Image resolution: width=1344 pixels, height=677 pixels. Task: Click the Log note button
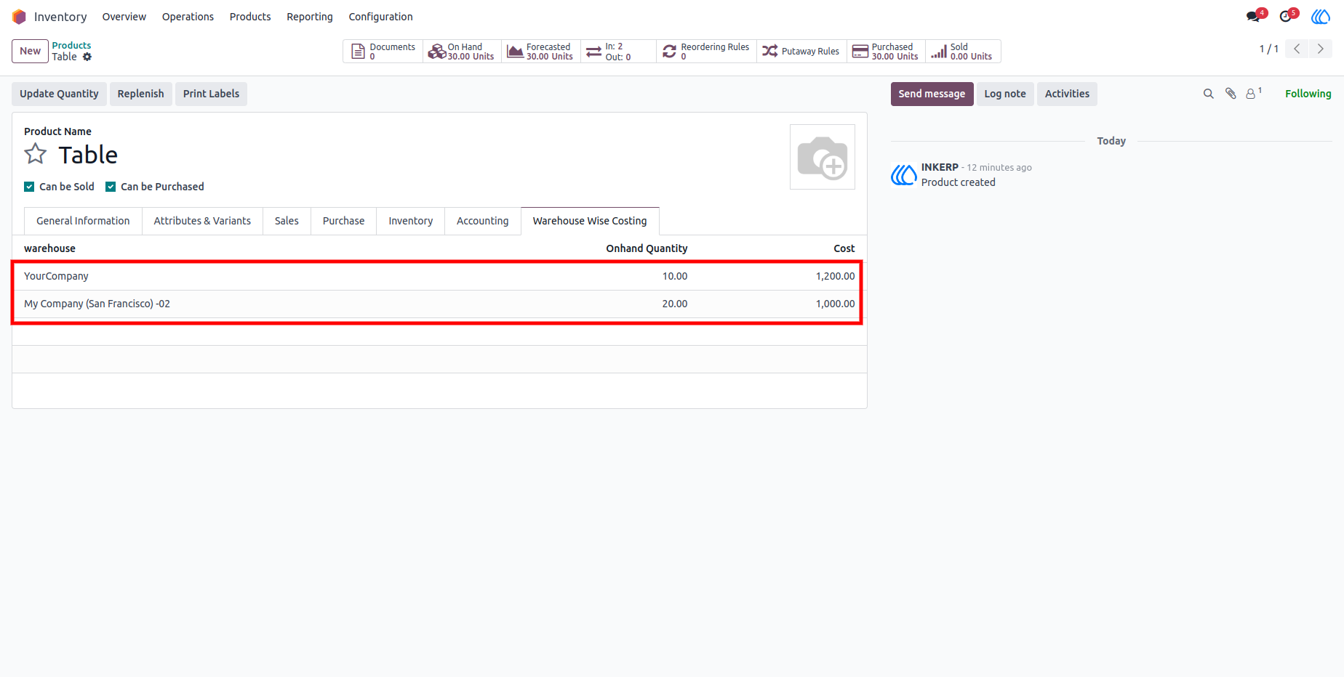coord(1005,94)
